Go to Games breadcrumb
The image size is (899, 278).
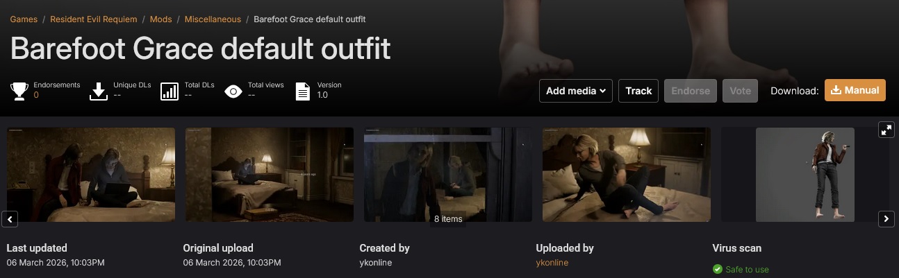pos(24,19)
